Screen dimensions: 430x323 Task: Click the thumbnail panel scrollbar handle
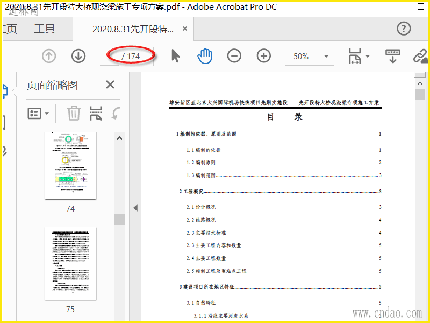tap(119, 219)
